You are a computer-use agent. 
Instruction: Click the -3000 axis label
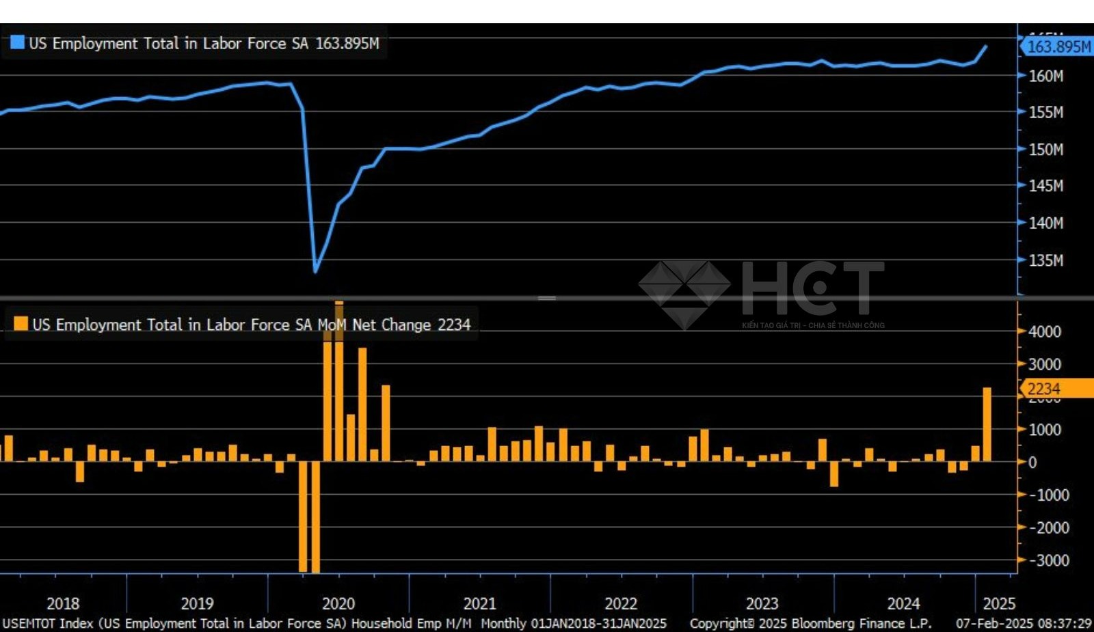coord(1049,561)
